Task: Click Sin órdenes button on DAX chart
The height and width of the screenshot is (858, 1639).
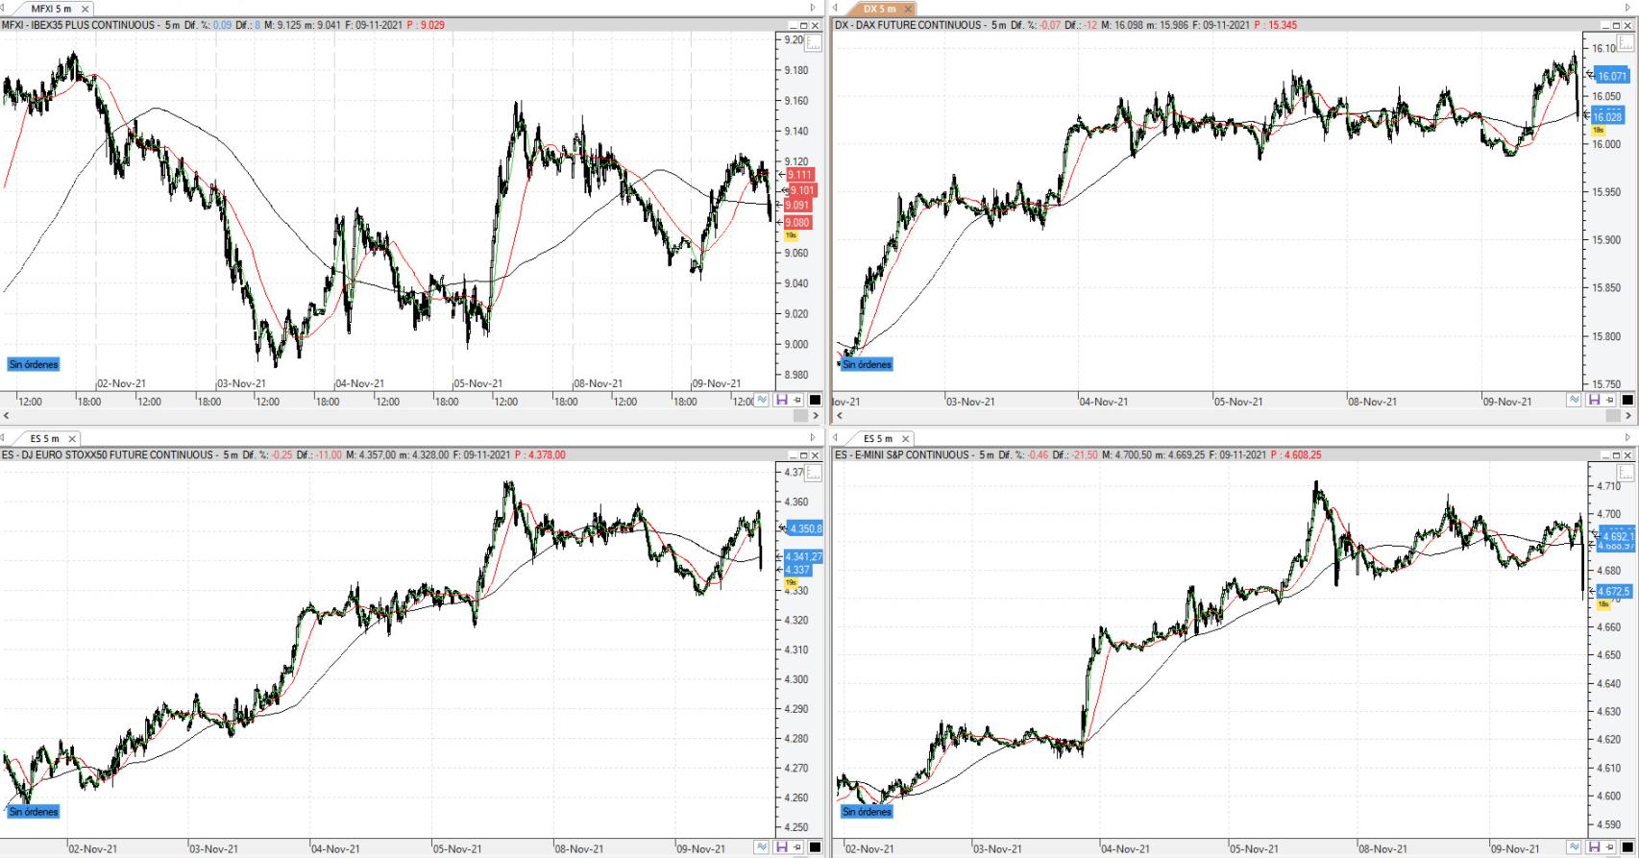Action: pos(867,364)
